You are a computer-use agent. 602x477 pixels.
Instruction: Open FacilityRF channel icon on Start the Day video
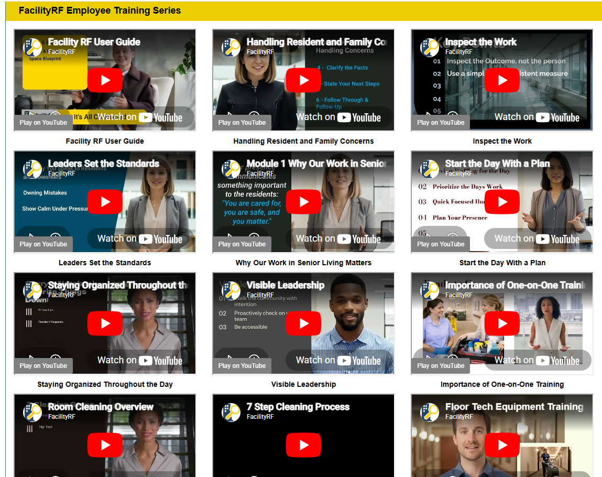[x=430, y=169]
